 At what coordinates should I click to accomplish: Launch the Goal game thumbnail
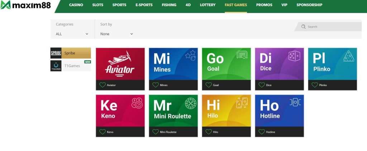pos(227,64)
